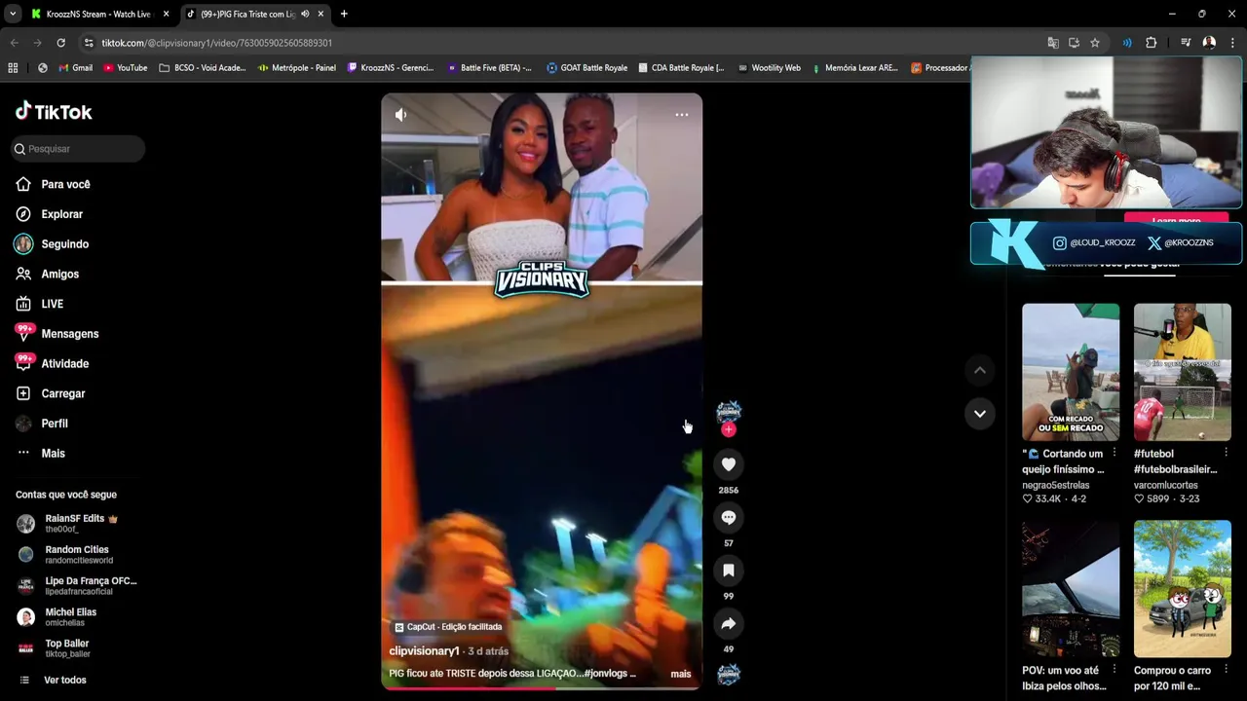The height and width of the screenshot is (701, 1247).
Task: Mute the TikTok video sound
Action: [400, 115]
